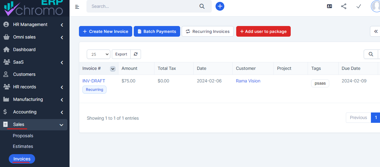380x167 pixels.
Task: Toggle sidebar with the hamburger menu icon
Action: pyautogui.click(x=77, y=7)
